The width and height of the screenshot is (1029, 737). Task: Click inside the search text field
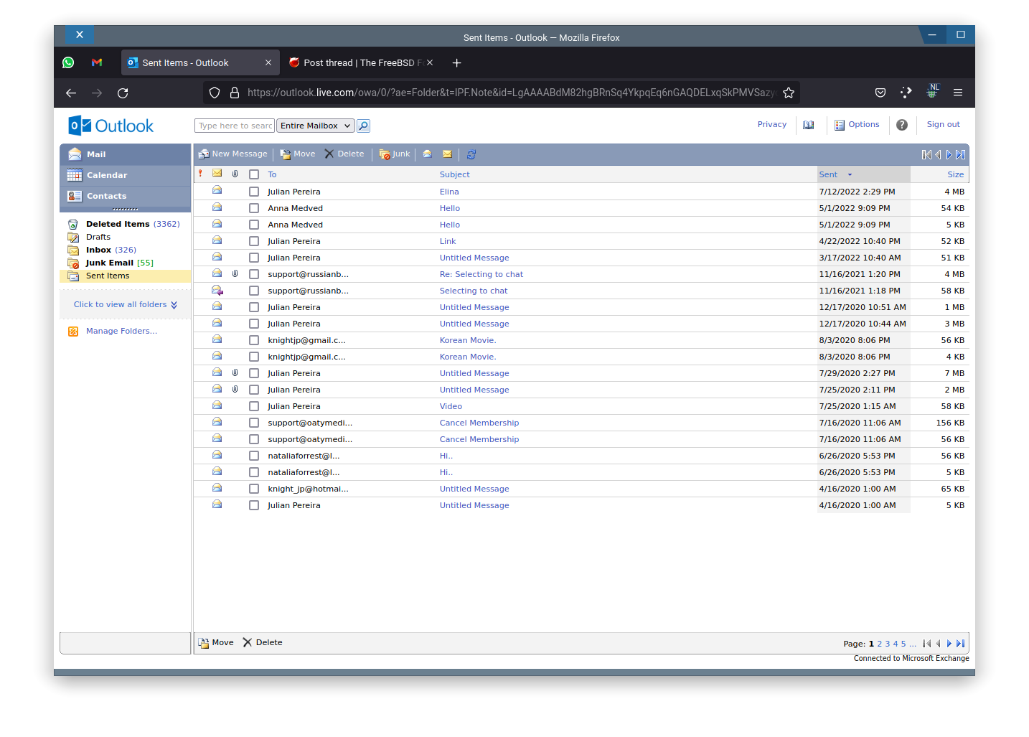coord(235,126)
